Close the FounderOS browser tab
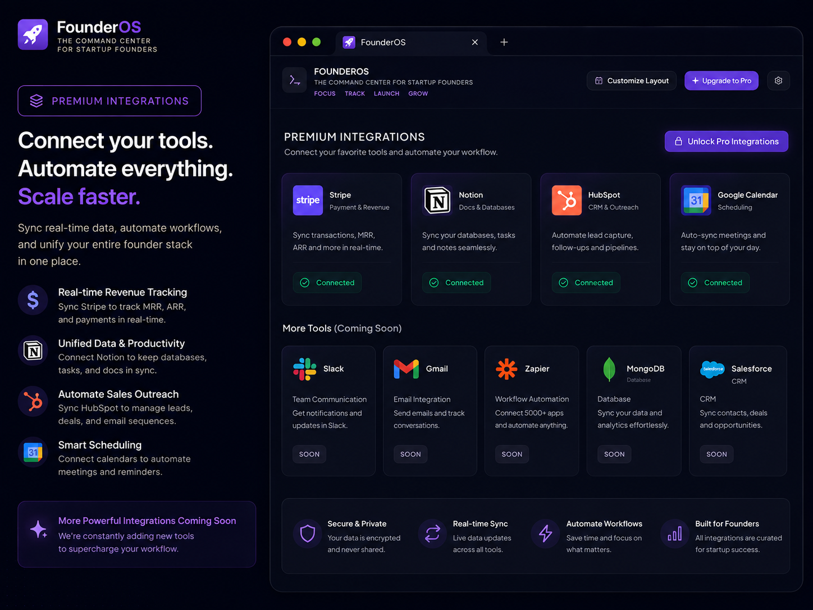The image size is (813, 610). (x=475, y=42)
